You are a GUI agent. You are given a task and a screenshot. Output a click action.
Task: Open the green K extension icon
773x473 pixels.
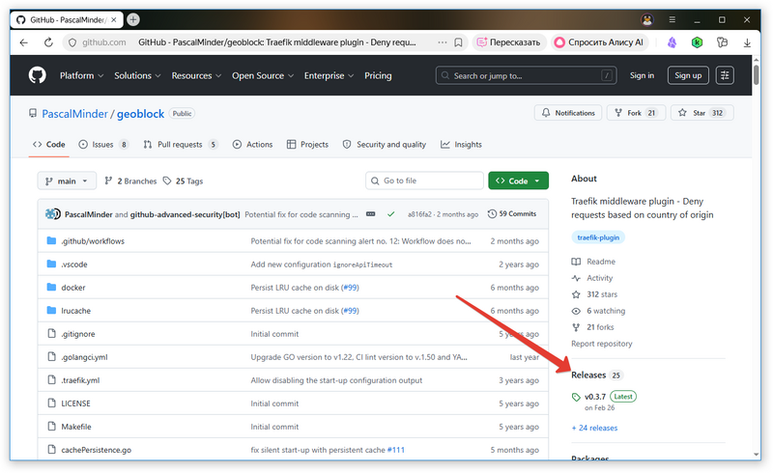click(x=697, y=42)
